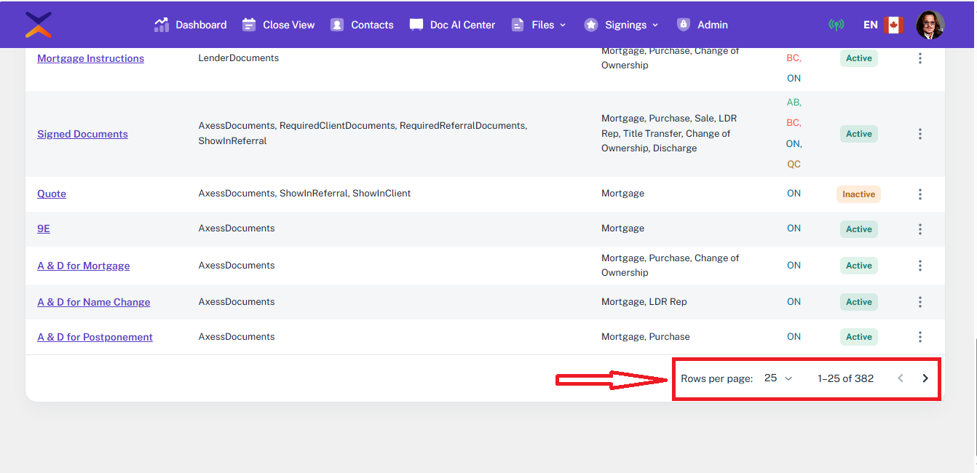This screenshot has height=473, width=977.
Task: Go to the next page of results
Action: coord(925,378)
